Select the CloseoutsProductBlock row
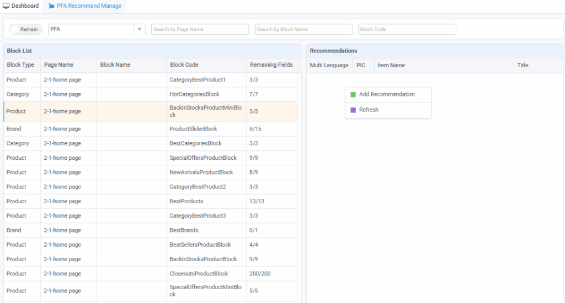Image resolution: width=565 pixels, height=303 pixels. point(199,274)
